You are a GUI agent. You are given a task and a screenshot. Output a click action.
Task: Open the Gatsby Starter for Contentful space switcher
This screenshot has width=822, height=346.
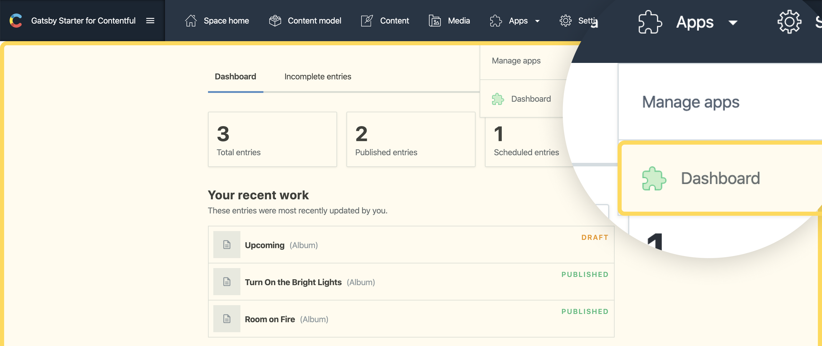coord(83,21)
